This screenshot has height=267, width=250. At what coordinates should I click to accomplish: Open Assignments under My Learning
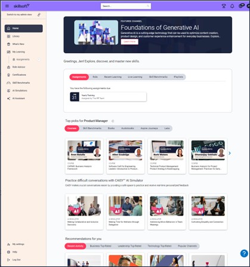[23, 60]
